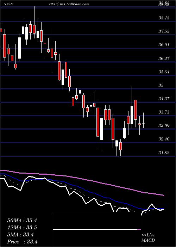Click inside the MACD indicator box
The image size is (176, 247).
pyautogui.click(x=97, y=229)
